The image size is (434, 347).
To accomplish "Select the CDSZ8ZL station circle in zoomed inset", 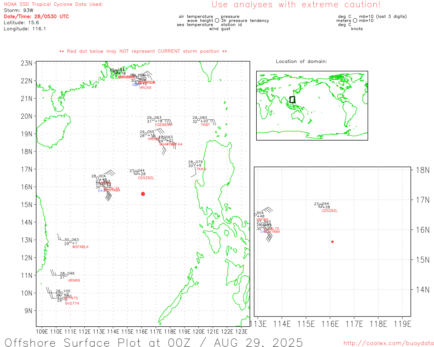I will click(x=320, y=206).
